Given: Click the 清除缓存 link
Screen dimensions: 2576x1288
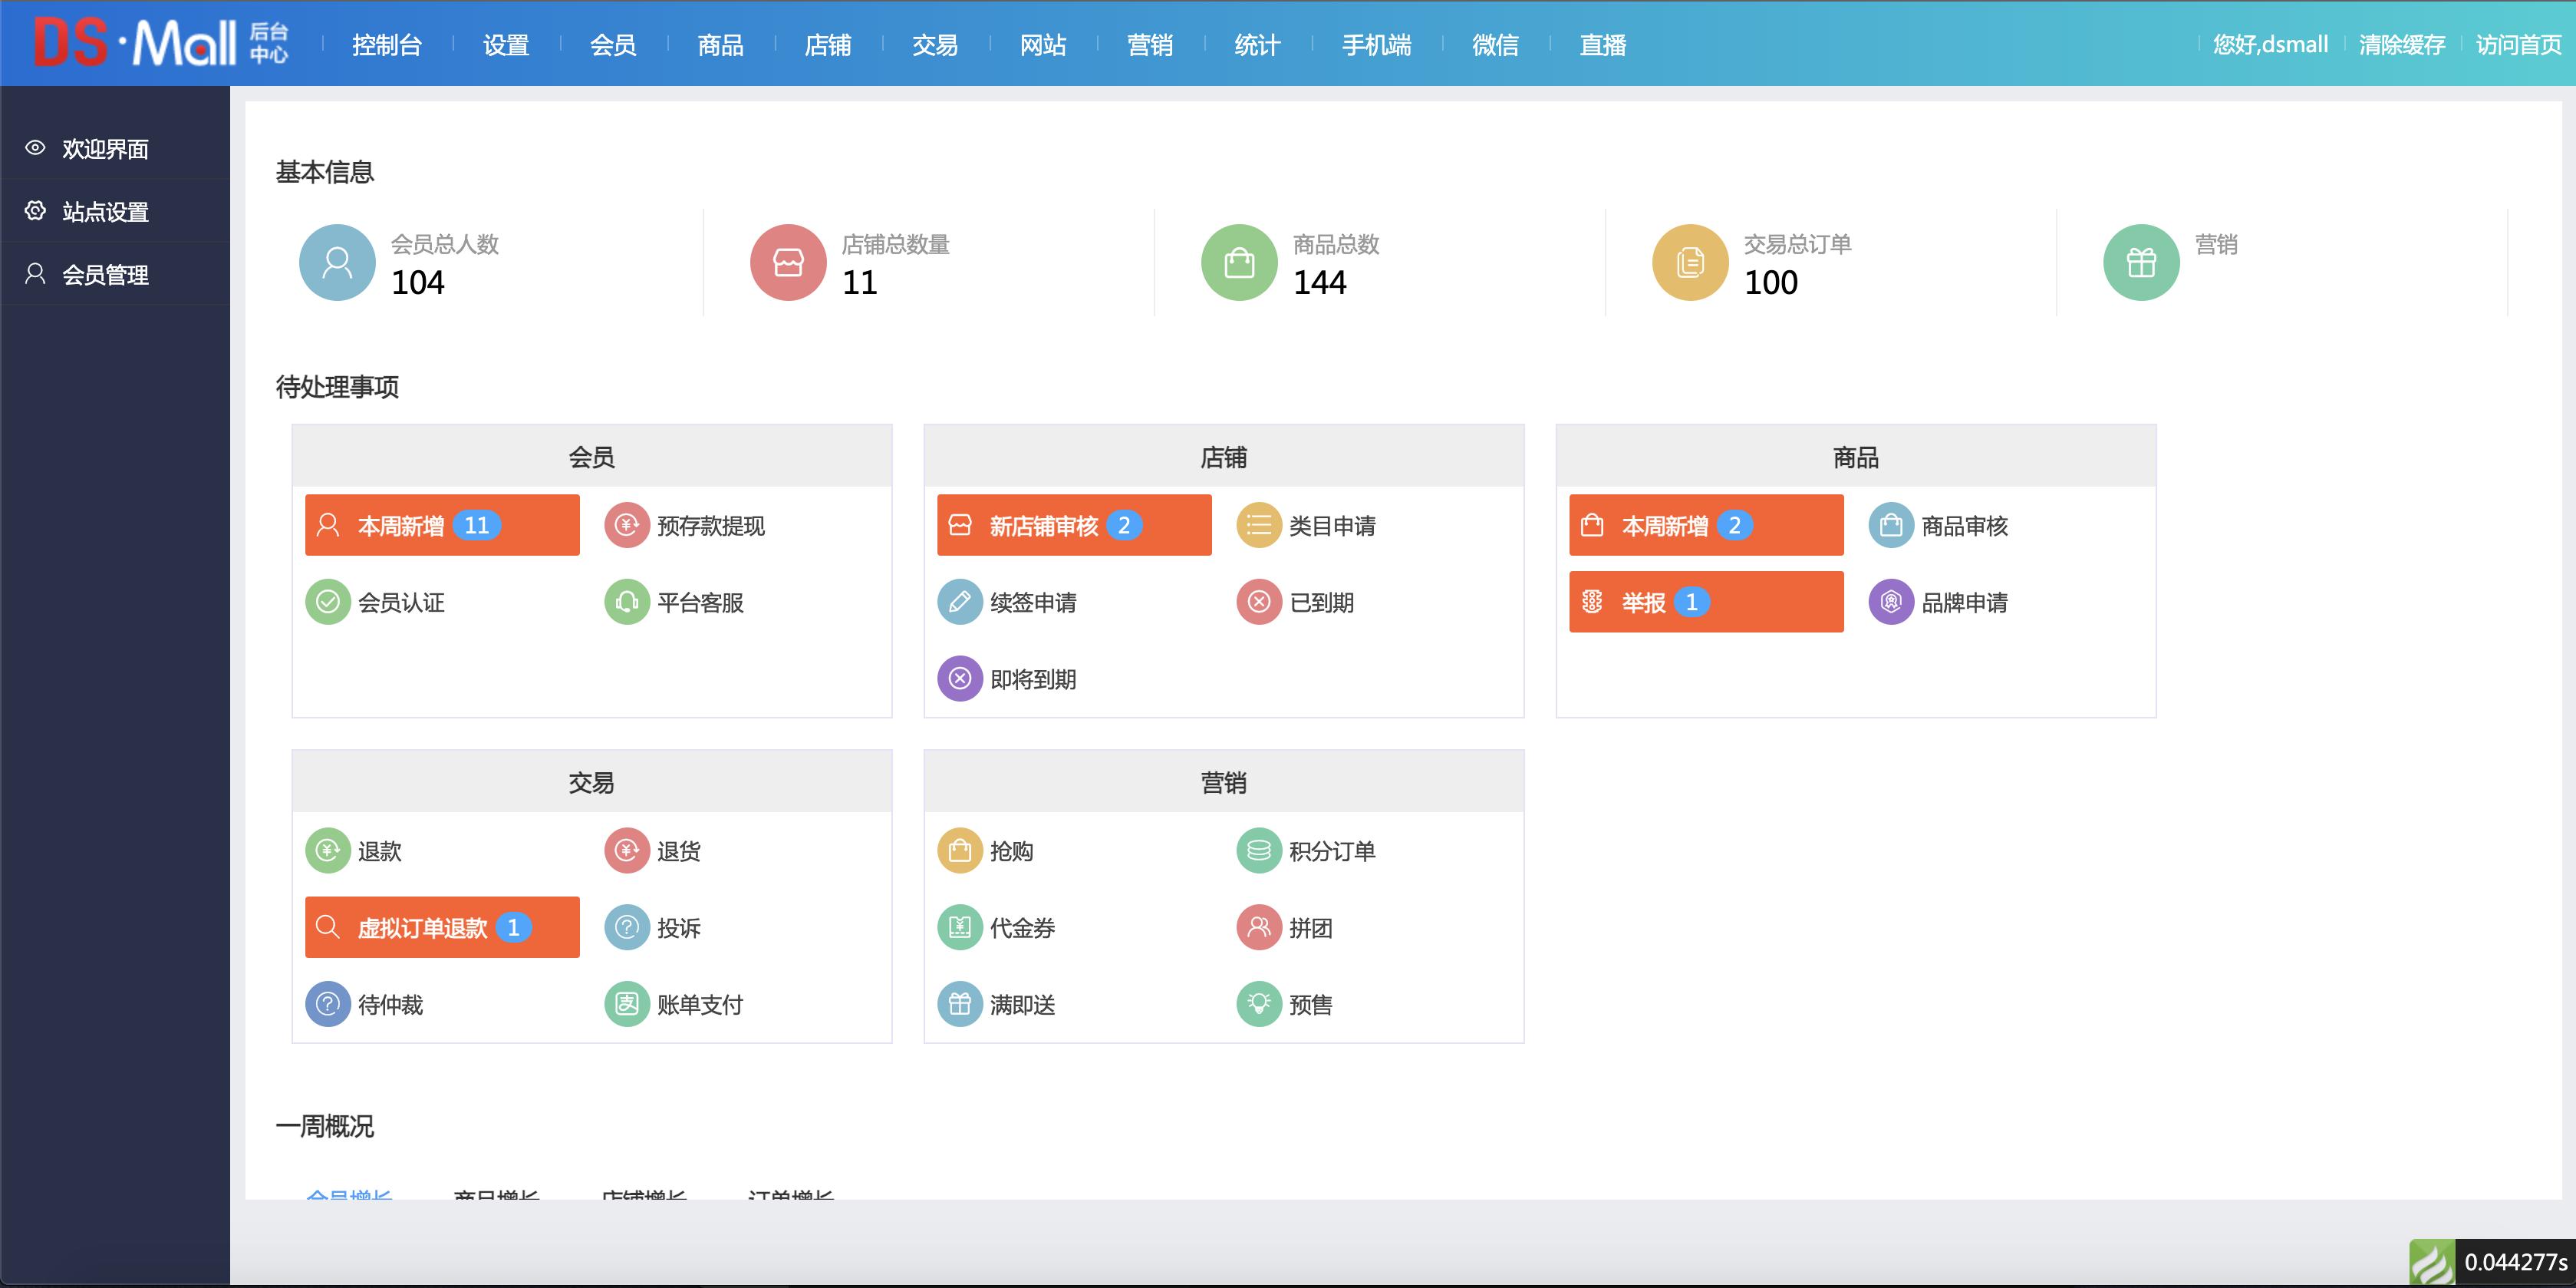Looking at the screenshot, I should click(2401, 45).
